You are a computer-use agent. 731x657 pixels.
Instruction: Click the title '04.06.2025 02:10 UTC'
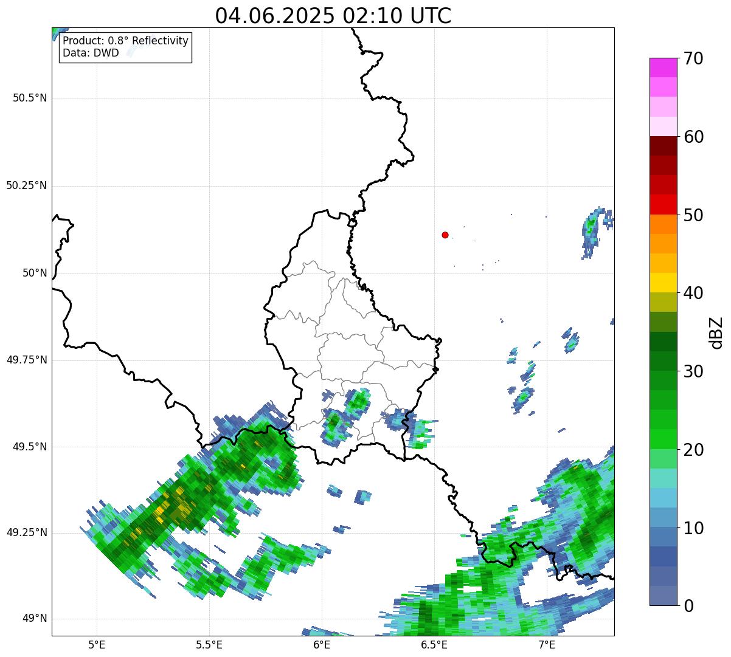coord(333,16)
